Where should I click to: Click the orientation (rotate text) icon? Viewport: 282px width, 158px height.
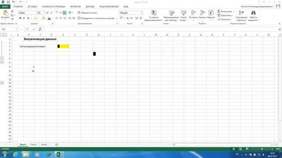70,13
